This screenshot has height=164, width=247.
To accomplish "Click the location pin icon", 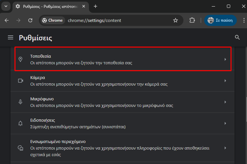I will (20, 59).
